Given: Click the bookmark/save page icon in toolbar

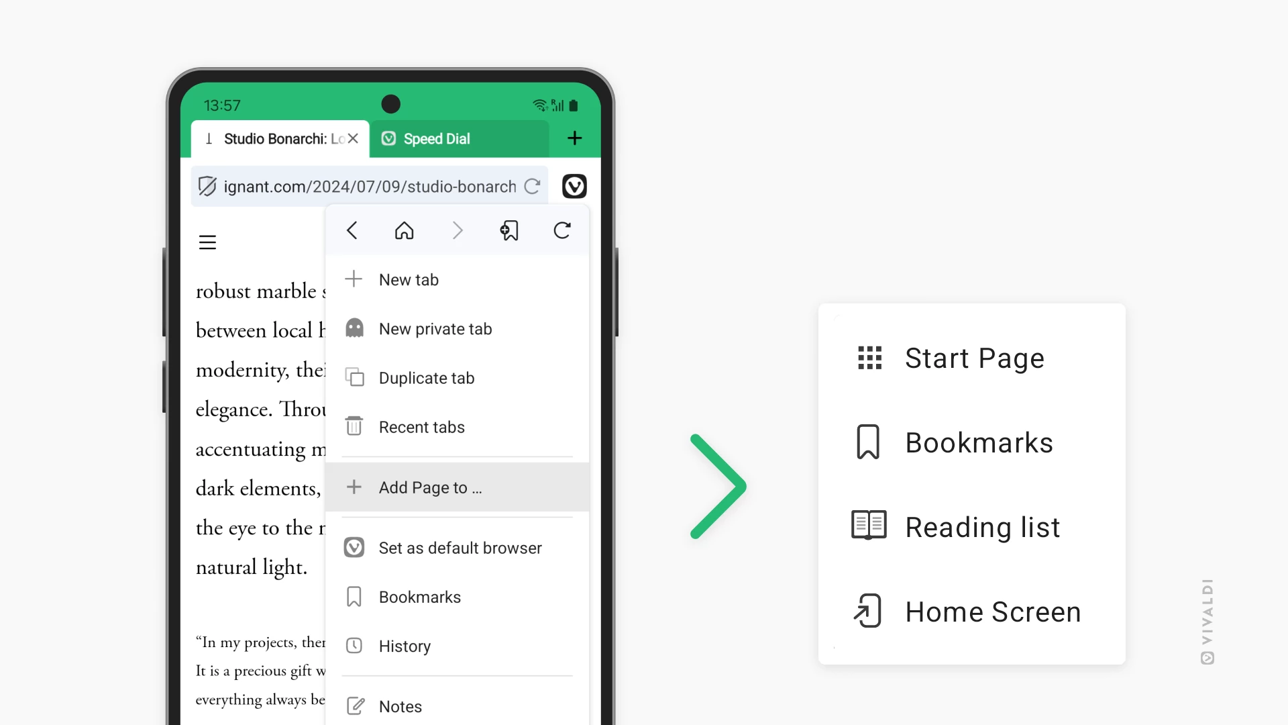Looking at the screenshot, I should pyautogui.click(x=510, y=231).
